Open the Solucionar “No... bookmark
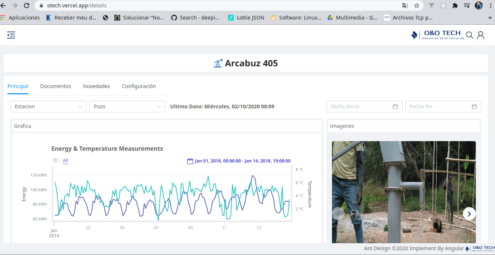The image size is (495, 255). (x=139, y=17)
